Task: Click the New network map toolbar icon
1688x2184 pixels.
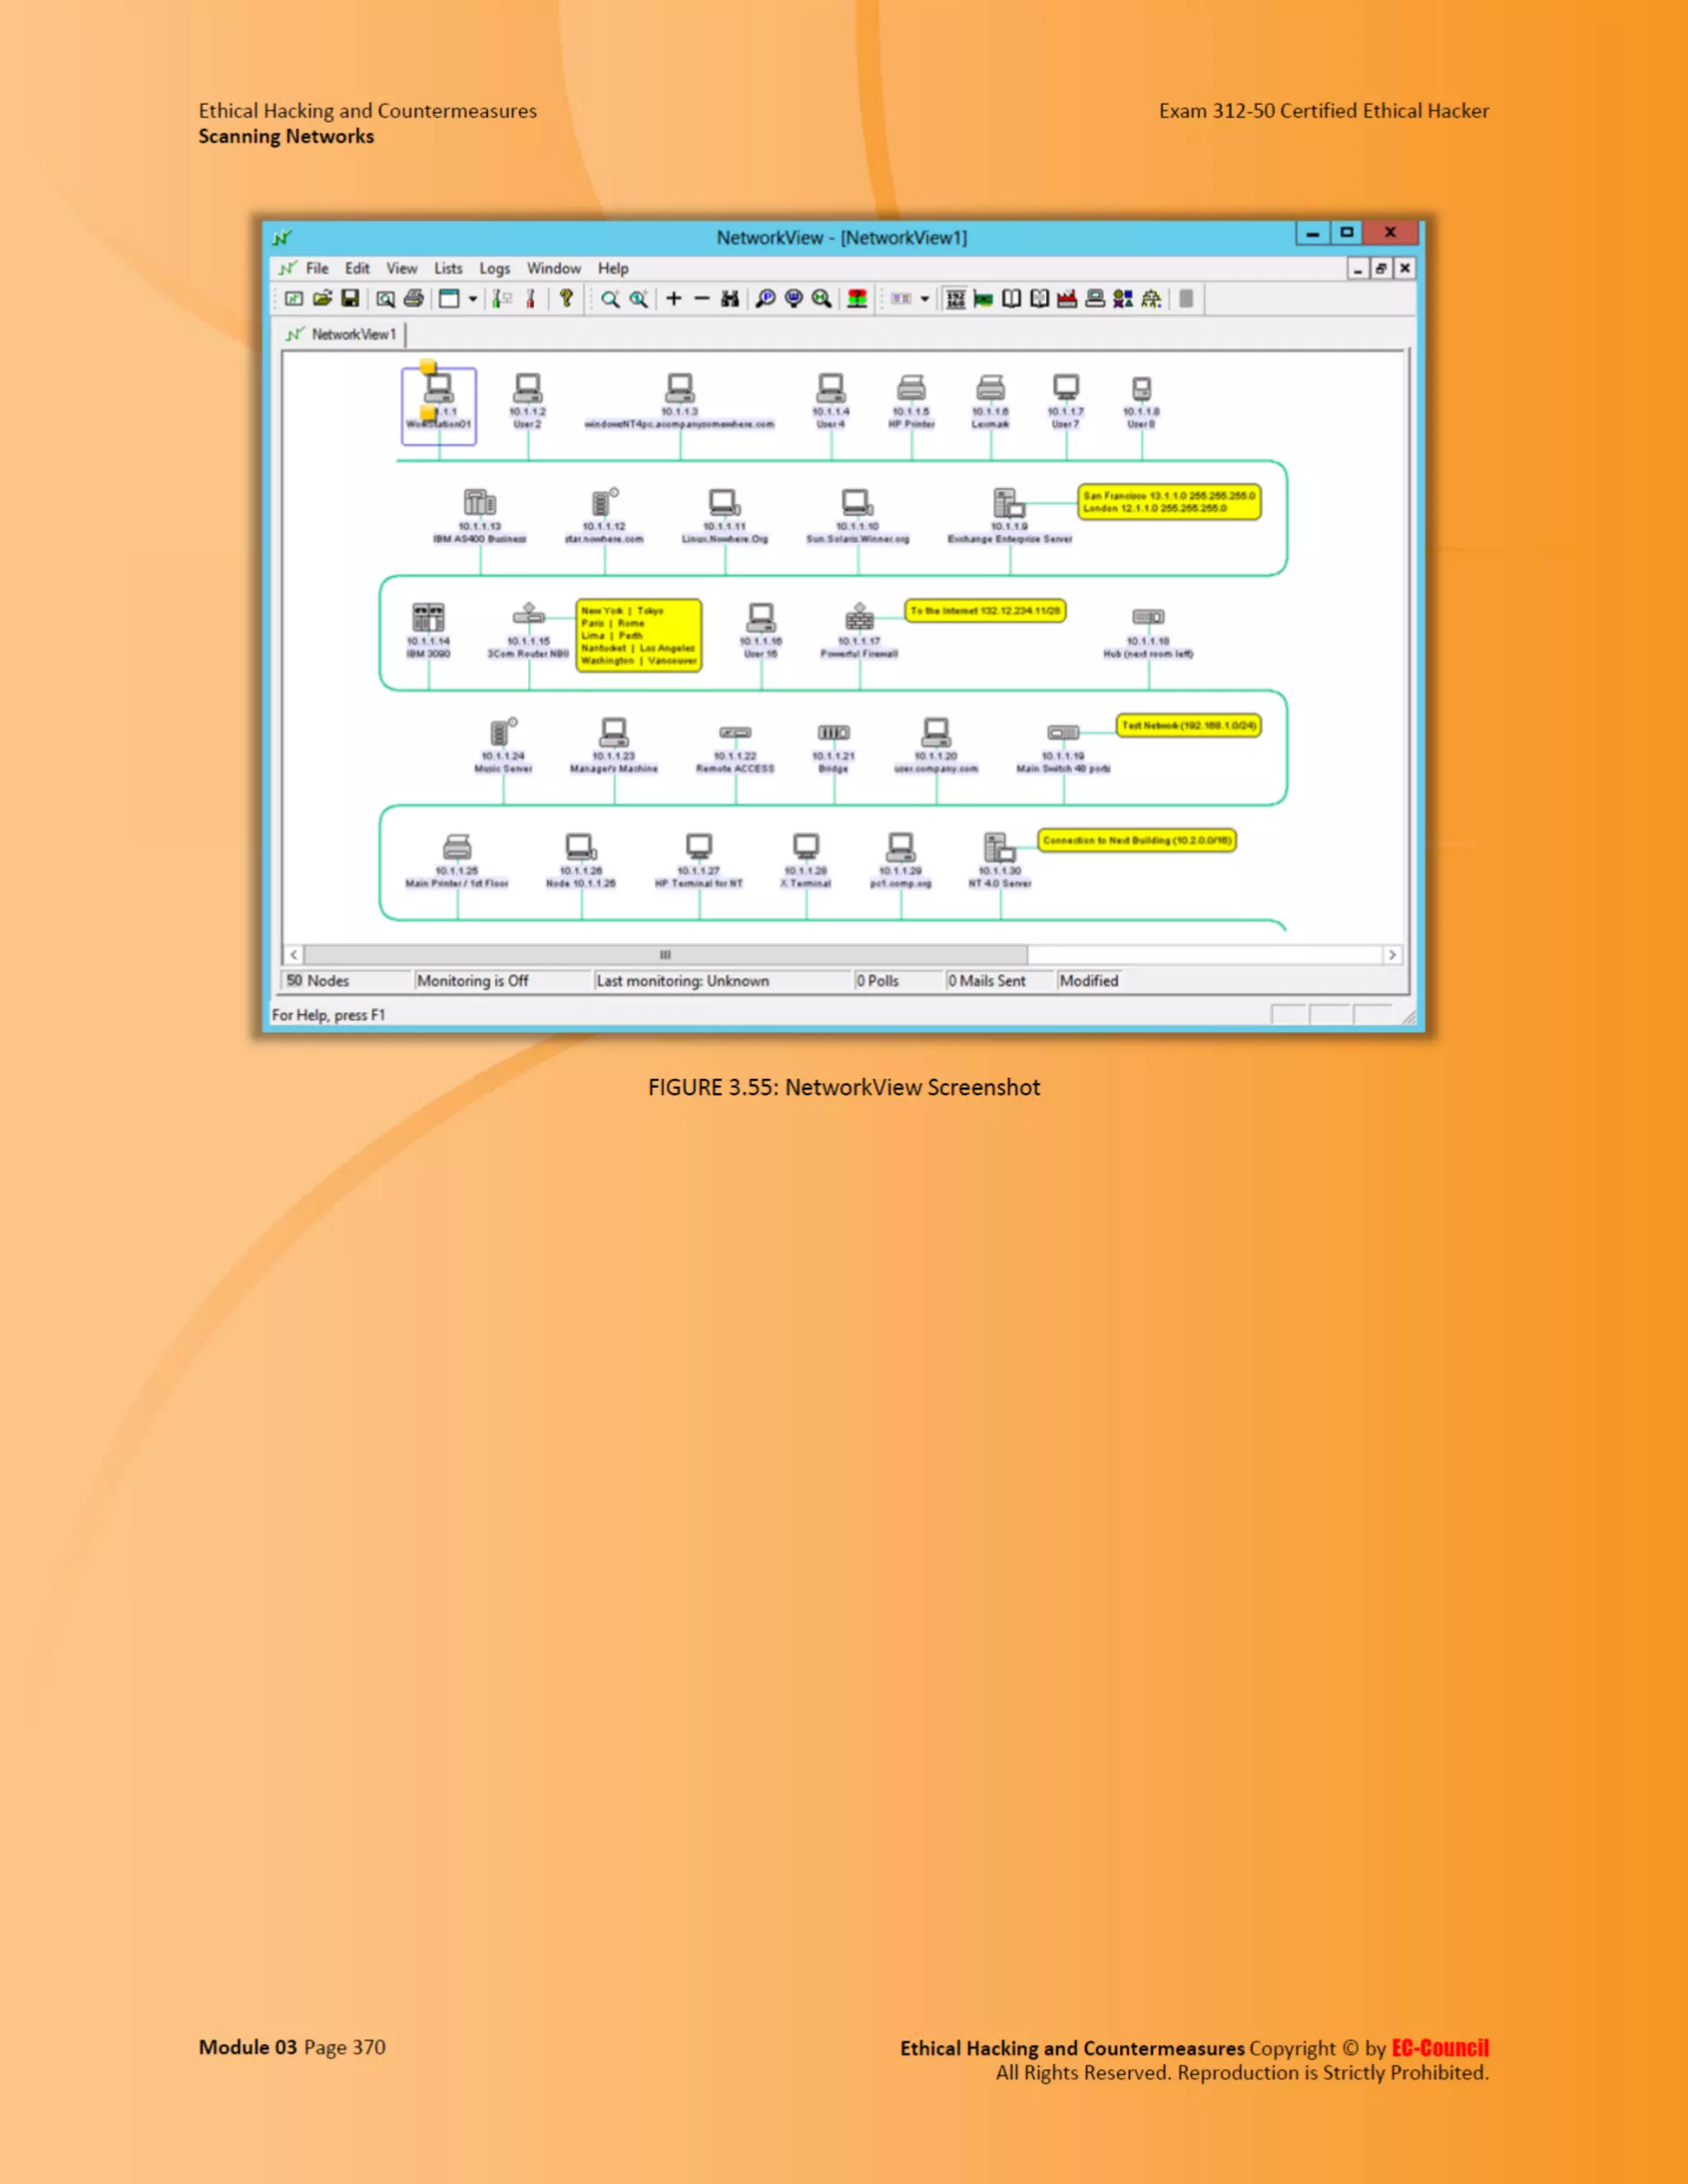Action: (293, 299)
